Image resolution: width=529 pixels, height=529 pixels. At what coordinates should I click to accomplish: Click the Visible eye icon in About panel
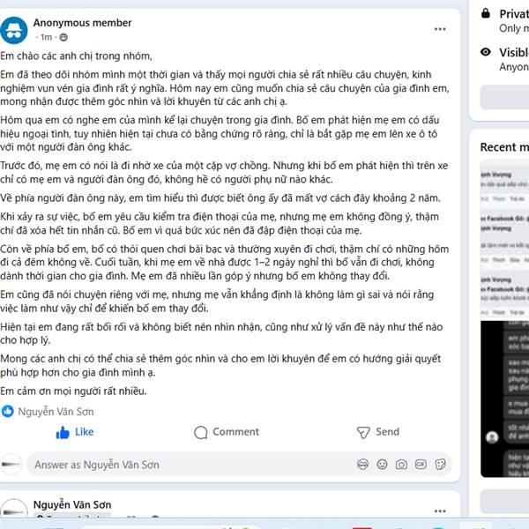[x=486, y=52]
